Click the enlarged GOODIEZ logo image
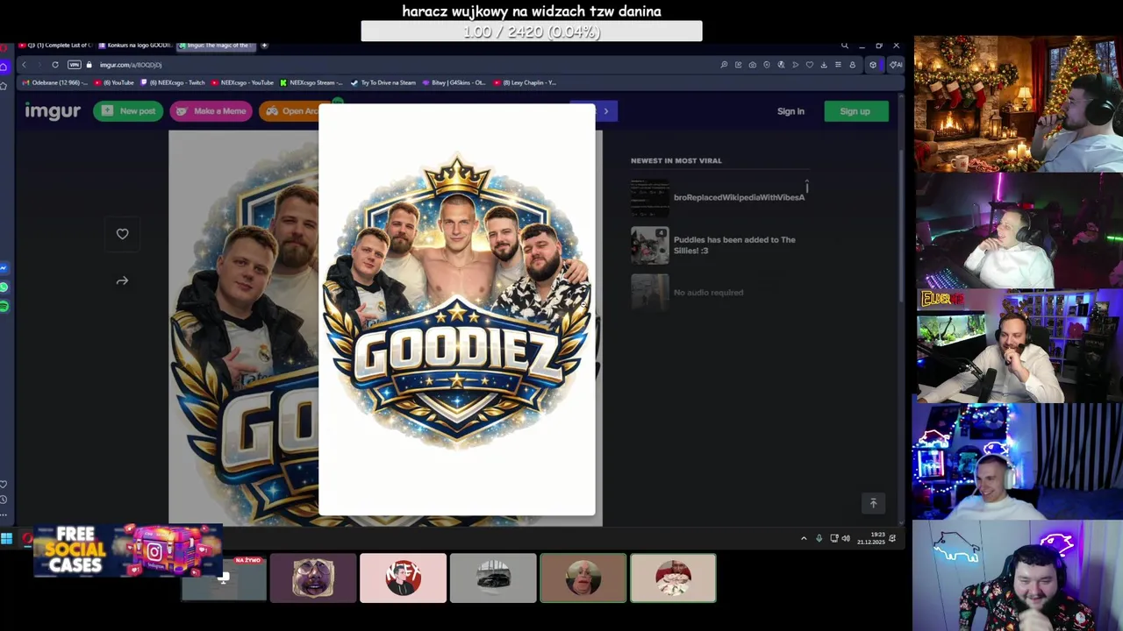This screenshot has width=1123, height=631. tap(456, 310)
